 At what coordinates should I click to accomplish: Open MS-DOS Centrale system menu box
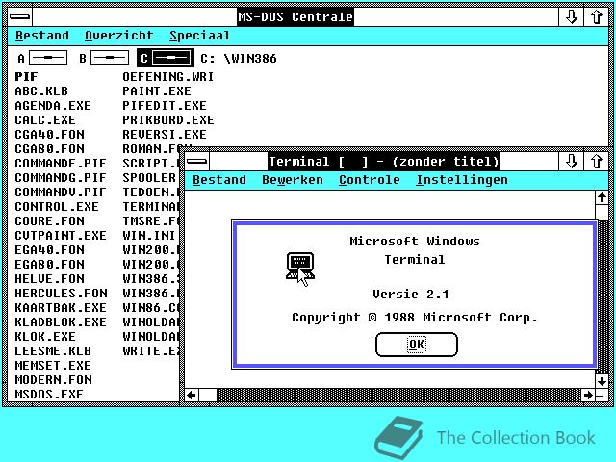(x=19, y=17)
